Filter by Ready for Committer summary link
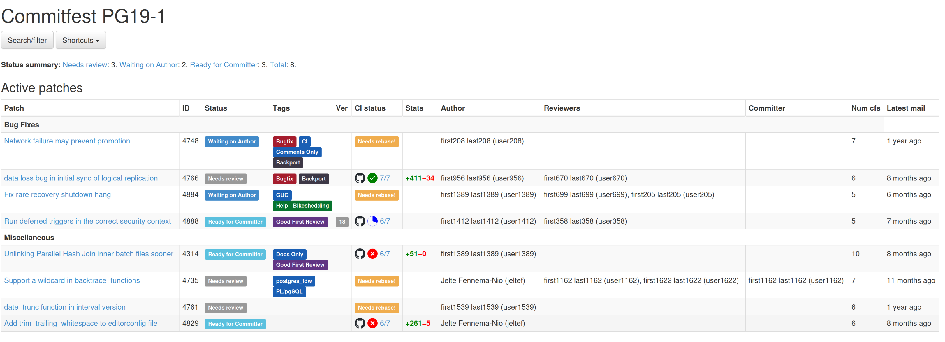The width and height of the screenshot is (945, 342). tap(224, 65)
